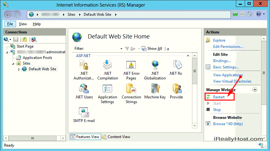Viewport: 270px width, 151px height.
Task: Switch to Features View tab
Action: pos(85,137)
